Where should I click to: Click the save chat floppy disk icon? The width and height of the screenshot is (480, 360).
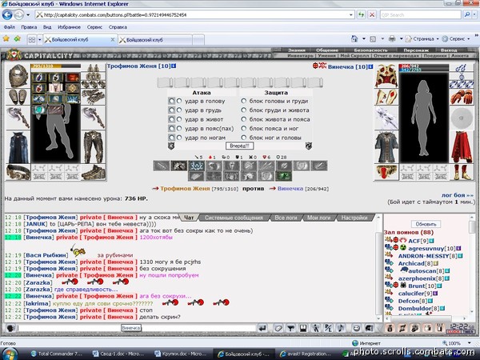303,329
